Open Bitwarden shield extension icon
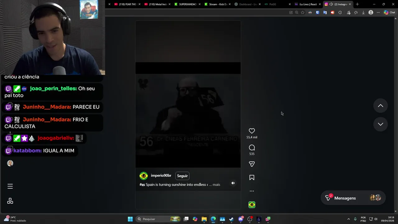This screenshot has height=224, width=398. (317, 12)
